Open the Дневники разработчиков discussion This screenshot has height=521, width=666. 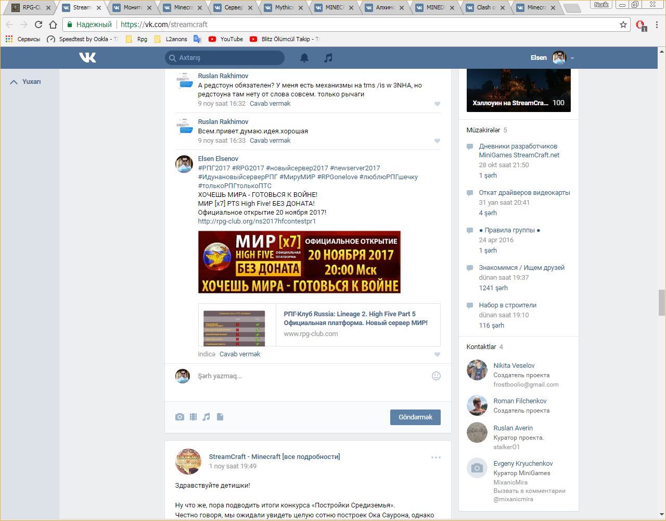(x=519, y=151)
